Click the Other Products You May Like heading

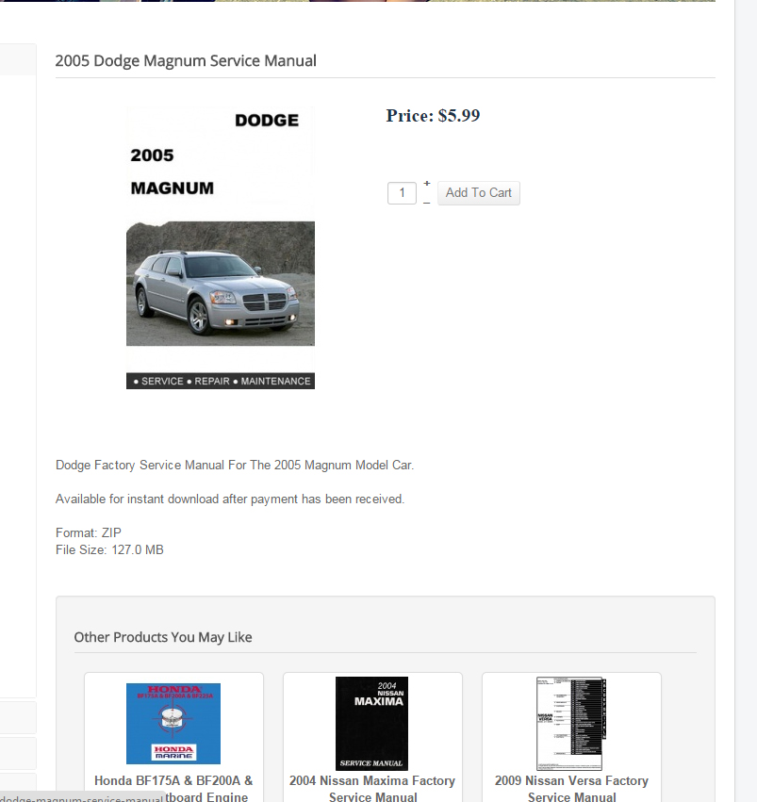tap(163, 637)
